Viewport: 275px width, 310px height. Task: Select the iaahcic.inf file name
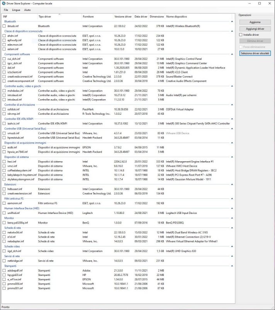pos(14,124)
